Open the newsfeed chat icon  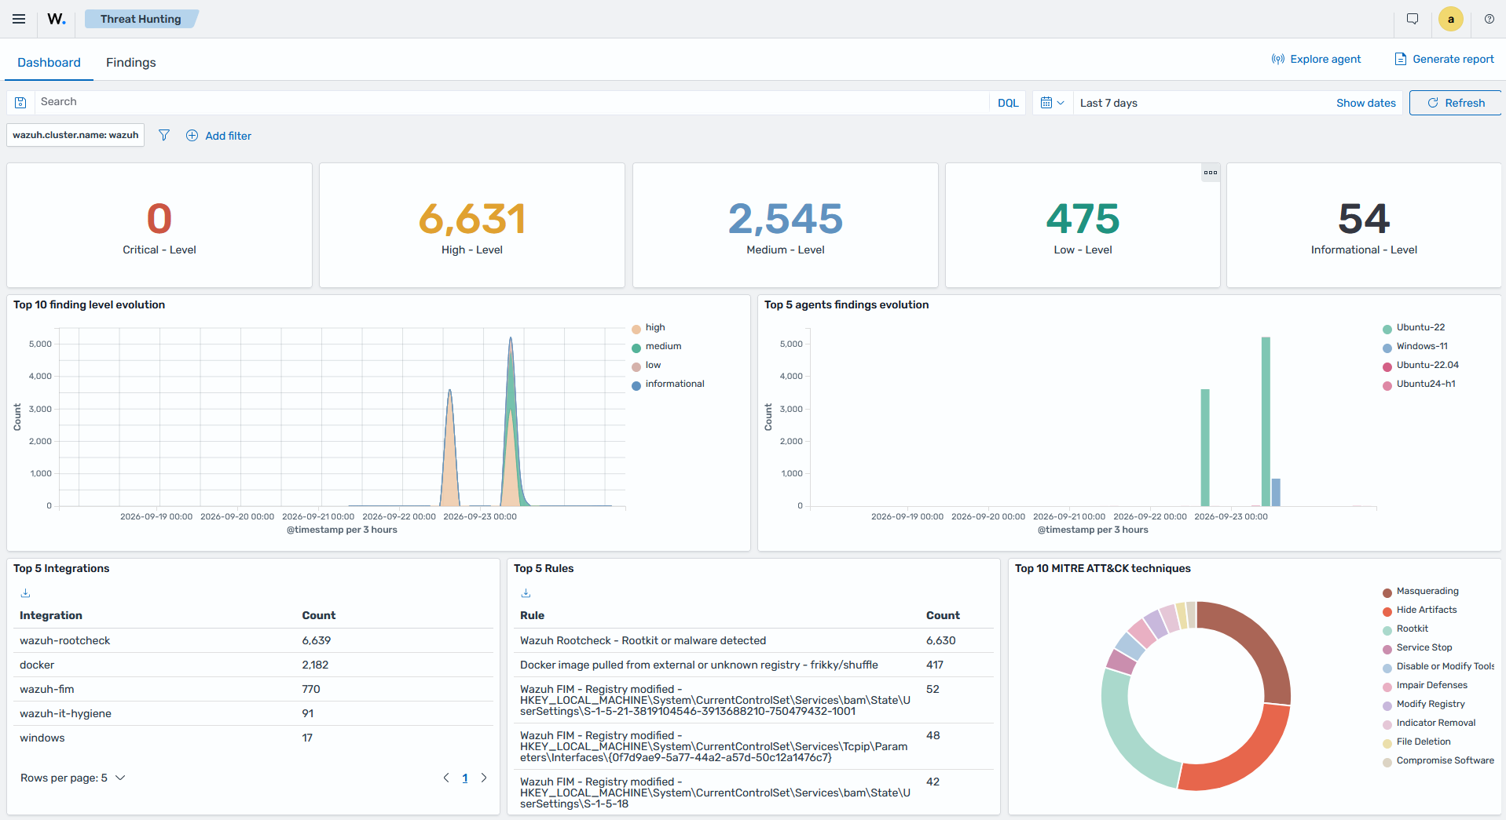tap(1413, 19)
